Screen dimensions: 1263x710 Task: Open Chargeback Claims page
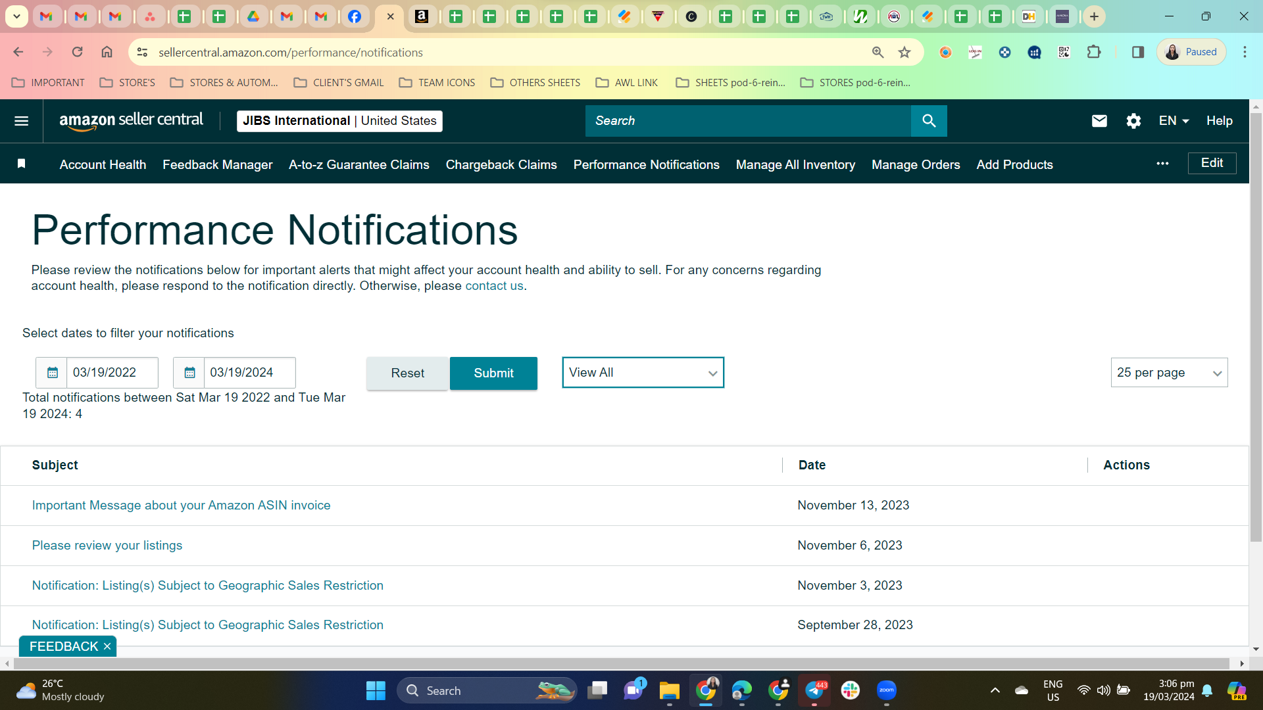coord(501,164)
